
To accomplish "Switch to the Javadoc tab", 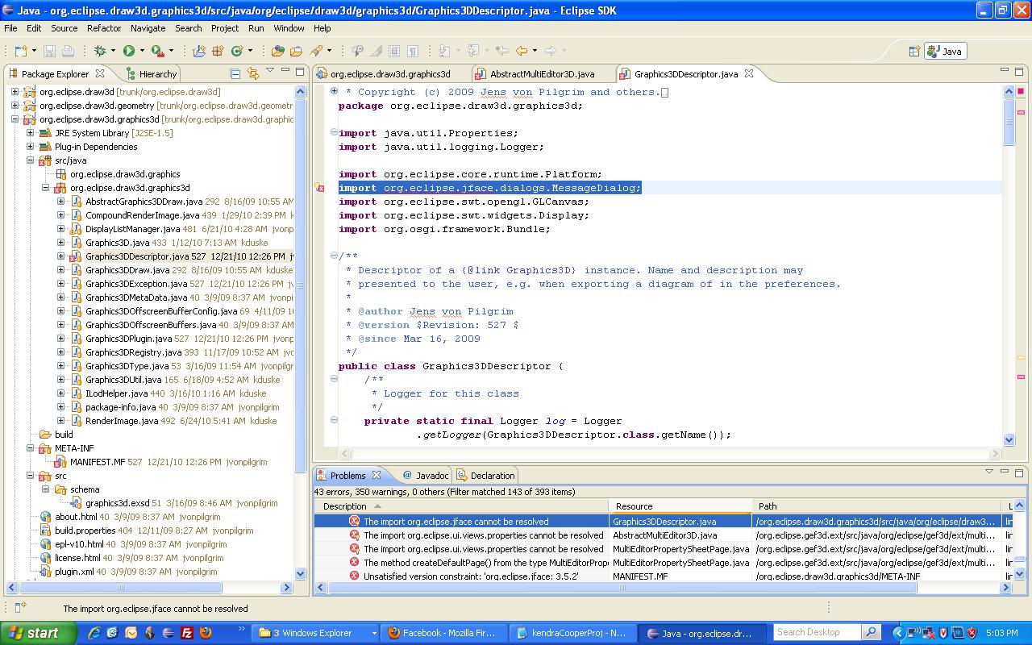I will (424, 476).
